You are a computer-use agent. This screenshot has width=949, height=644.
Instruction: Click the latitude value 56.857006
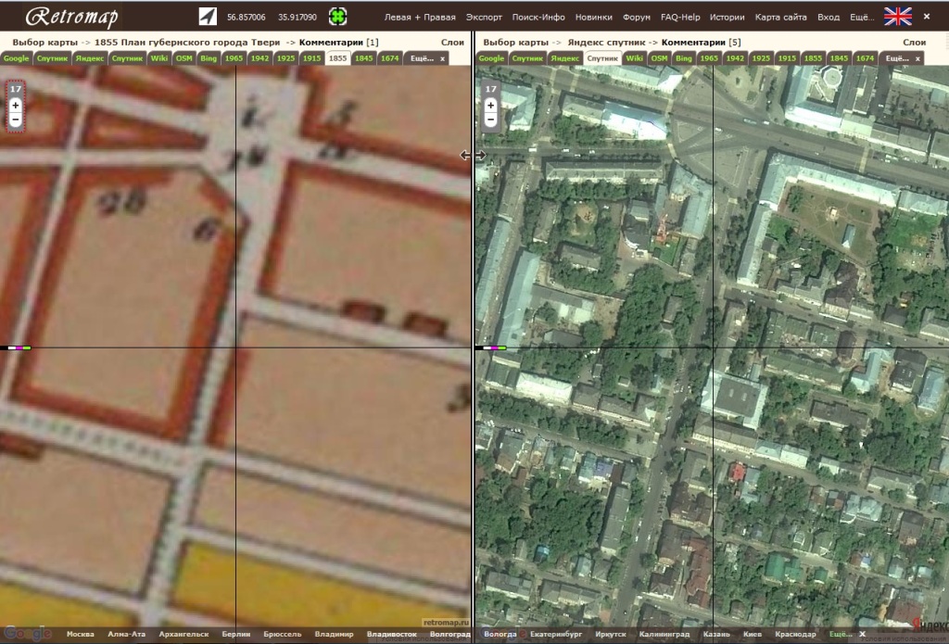(x=247, y=17)
